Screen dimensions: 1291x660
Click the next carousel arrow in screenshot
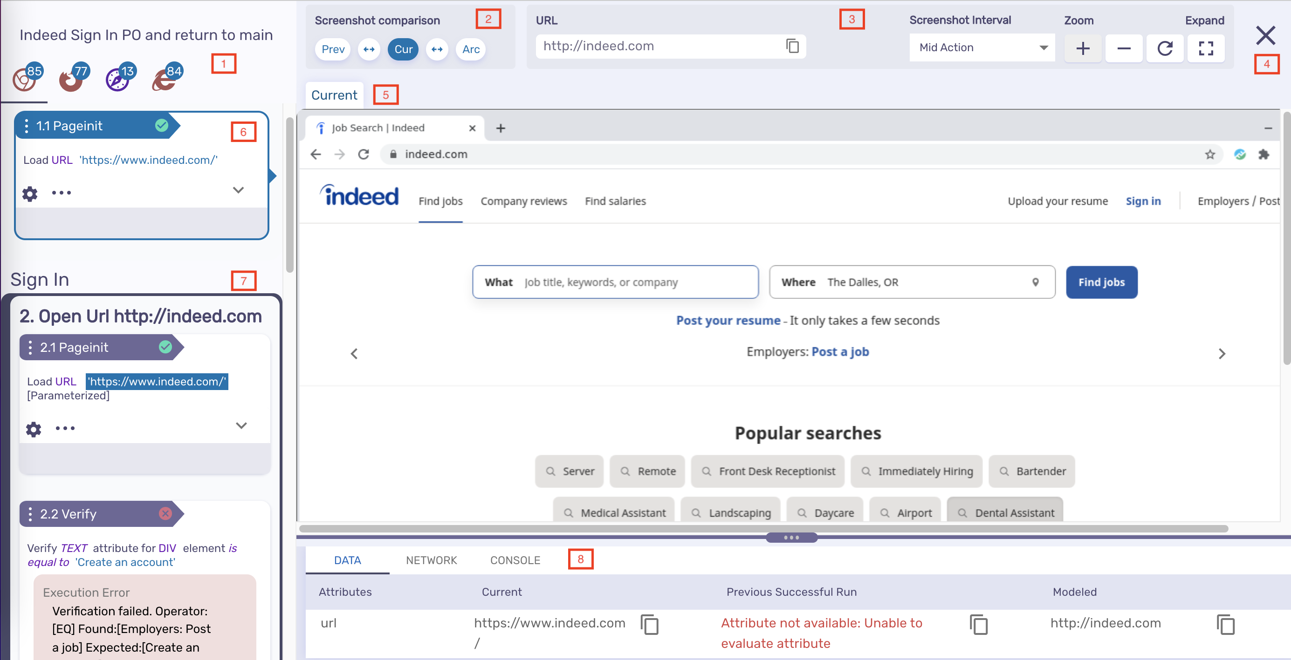[x=1222, y=354]
